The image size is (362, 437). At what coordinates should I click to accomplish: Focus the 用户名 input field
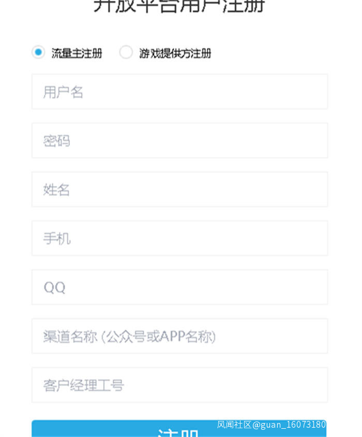tap(179, 91)
